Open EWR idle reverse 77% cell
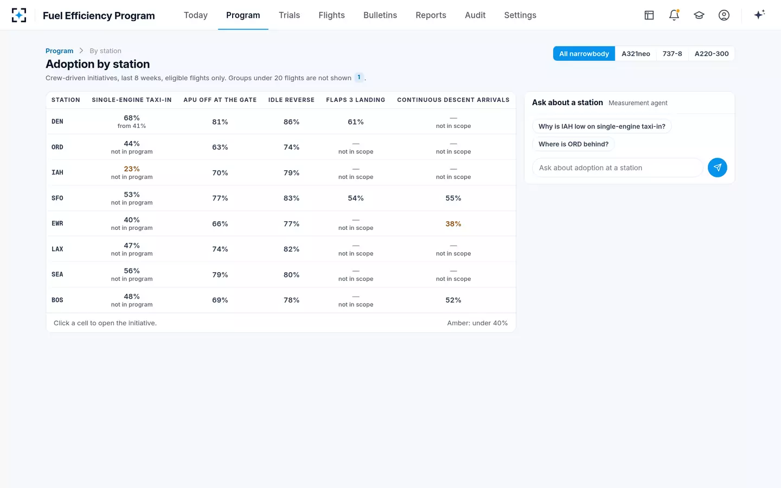The height and width of the screenshot is (488, 781). tap(291, 223)
